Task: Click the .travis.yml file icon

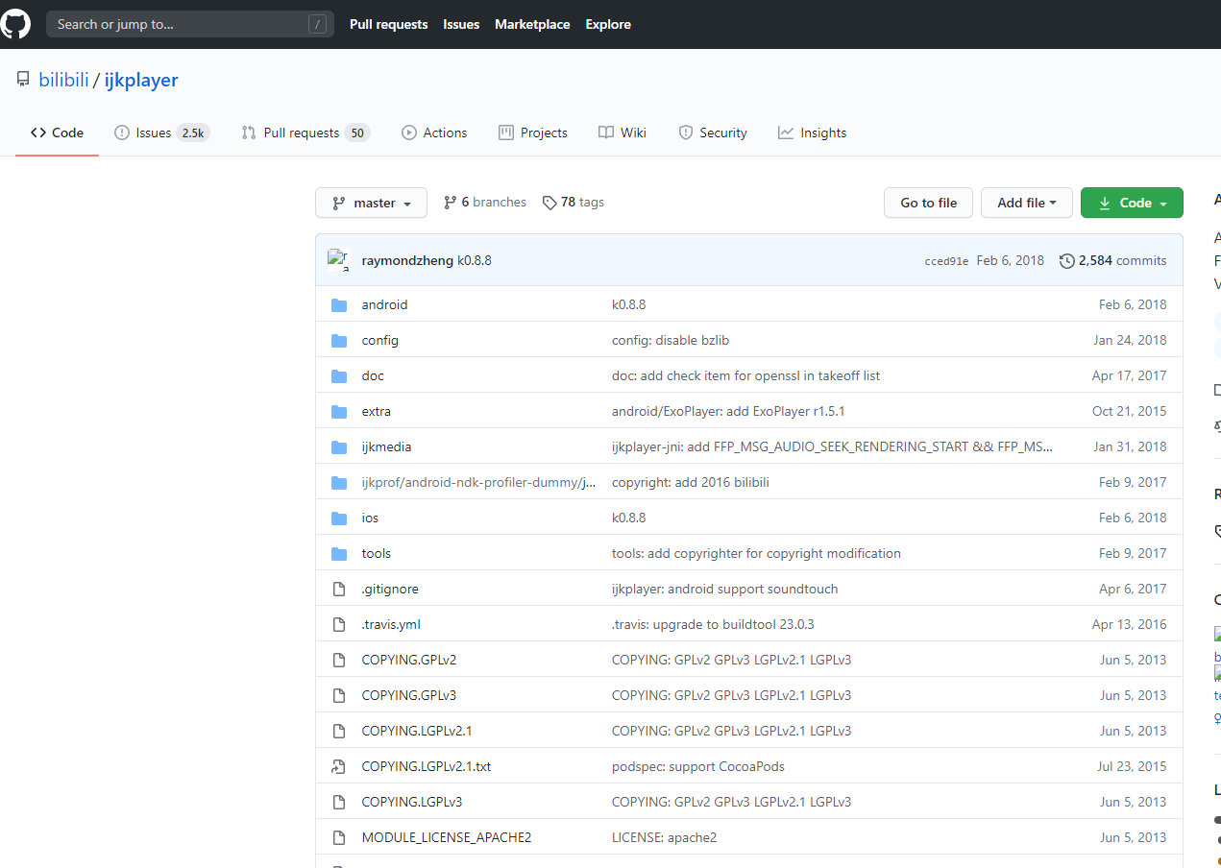Action: pos(339,624)
